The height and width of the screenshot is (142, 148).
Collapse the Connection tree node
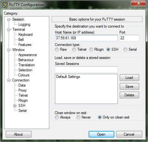coord(9,80)
